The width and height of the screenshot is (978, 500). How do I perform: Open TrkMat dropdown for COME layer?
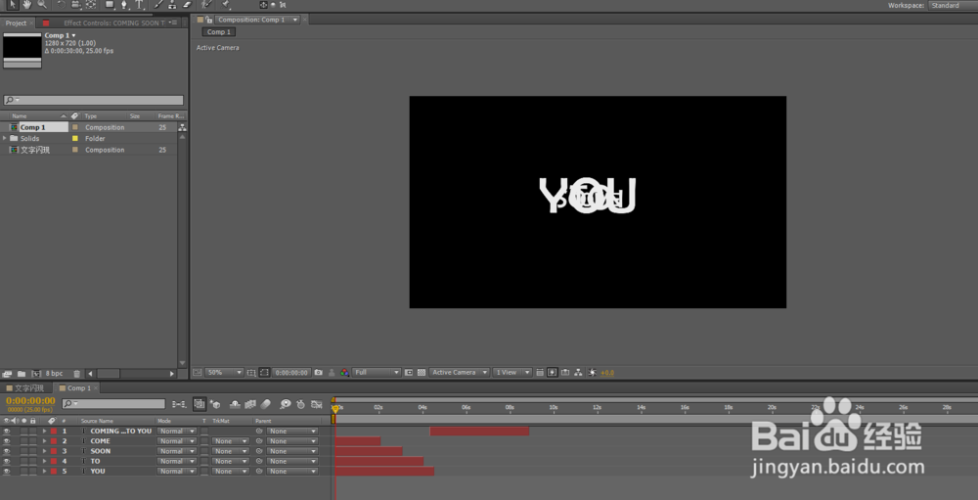pos(230,441)
